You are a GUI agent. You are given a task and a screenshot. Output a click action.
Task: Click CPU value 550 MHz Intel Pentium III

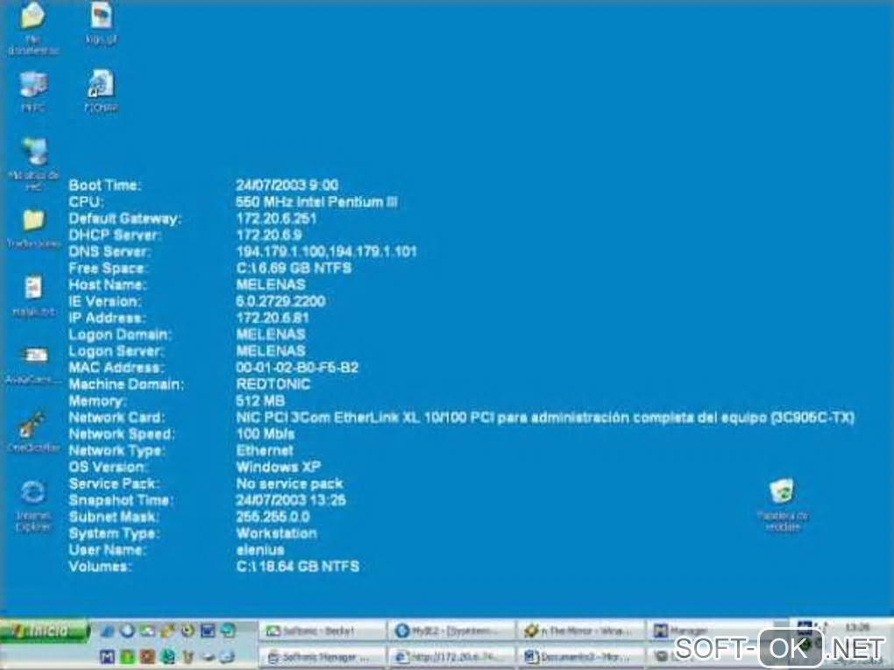click(316, 201)
